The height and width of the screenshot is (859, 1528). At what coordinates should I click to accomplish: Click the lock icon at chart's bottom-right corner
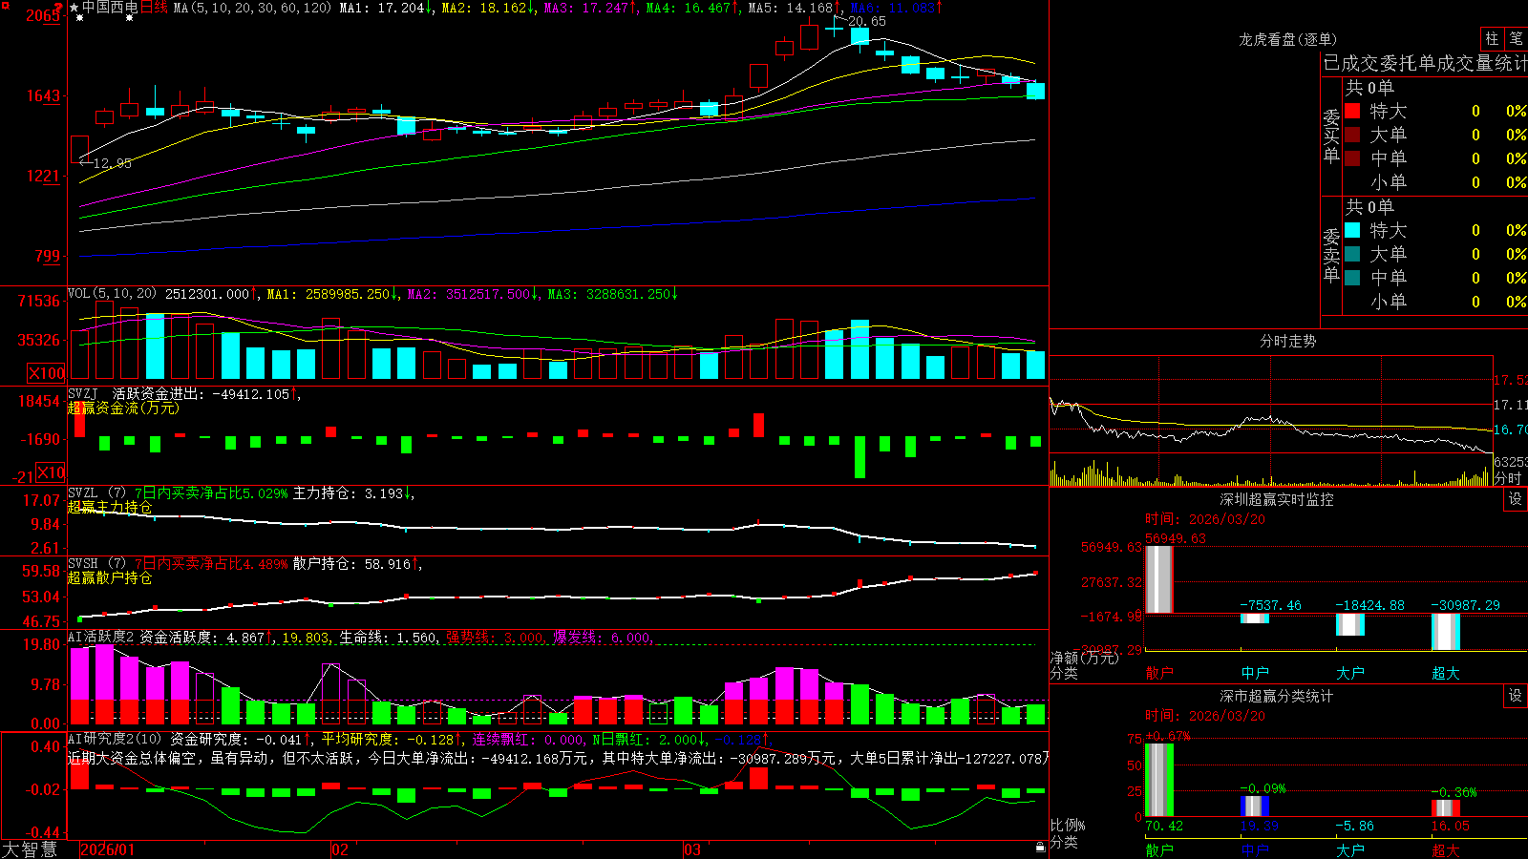click(1041, 848)
